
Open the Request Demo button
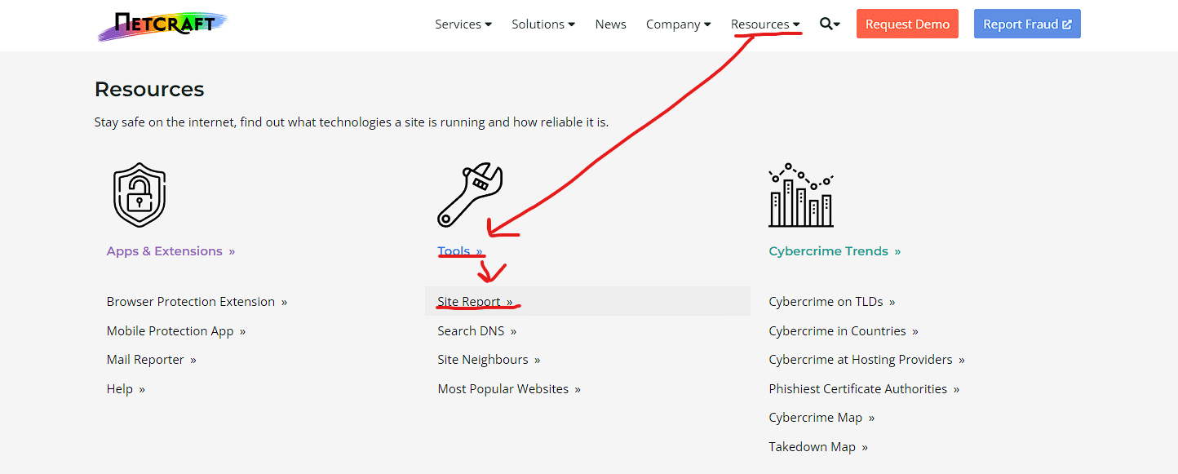[907, 24]
